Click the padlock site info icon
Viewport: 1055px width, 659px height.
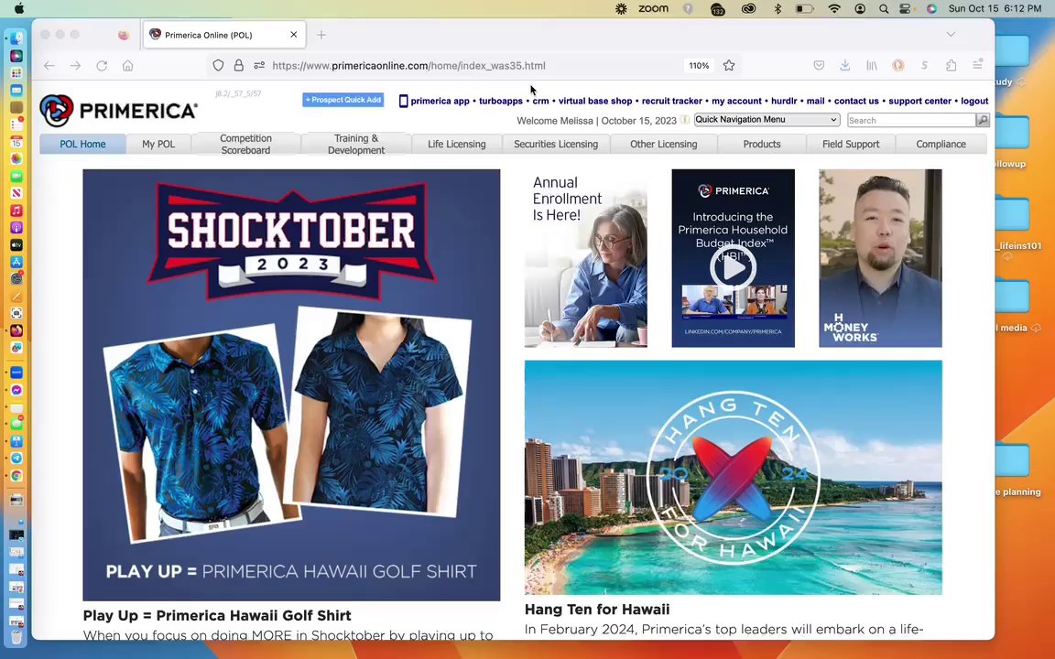(x=238, y=65)
